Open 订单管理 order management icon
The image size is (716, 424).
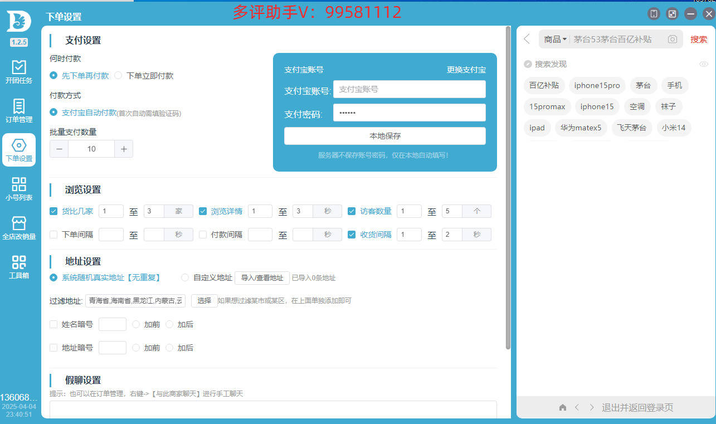[x=19, y=110]
